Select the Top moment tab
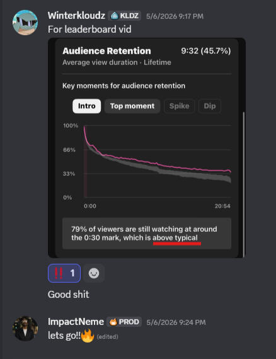The image size is (276, 359). point(132,106)
